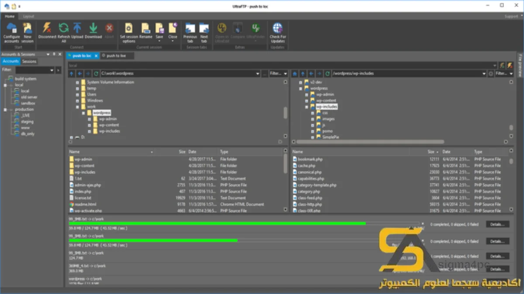Close the push to loc tab
This screenshot has height=294, width=524.
(x=96, y=56)
